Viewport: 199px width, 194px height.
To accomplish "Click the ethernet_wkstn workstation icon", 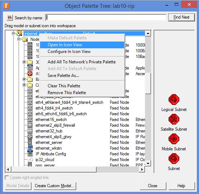I will [x=30, y=148].
